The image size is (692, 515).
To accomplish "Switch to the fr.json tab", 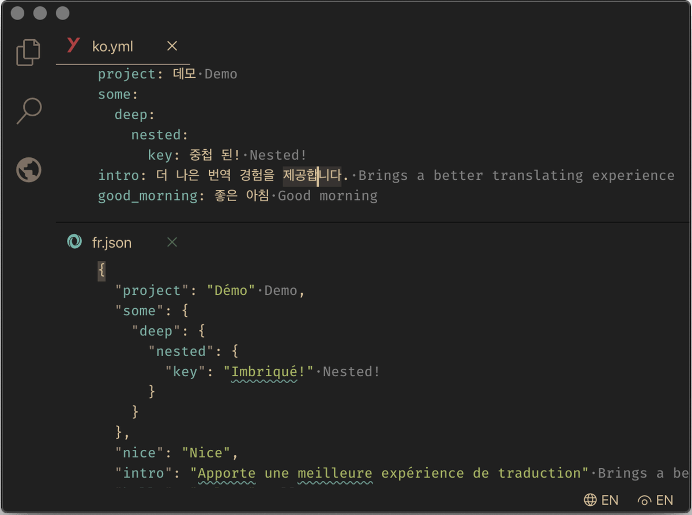I will click(111, 242).
